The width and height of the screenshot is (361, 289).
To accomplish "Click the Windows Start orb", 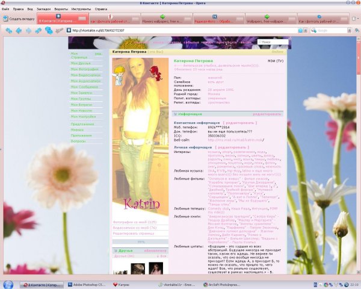I will (8, 285).
